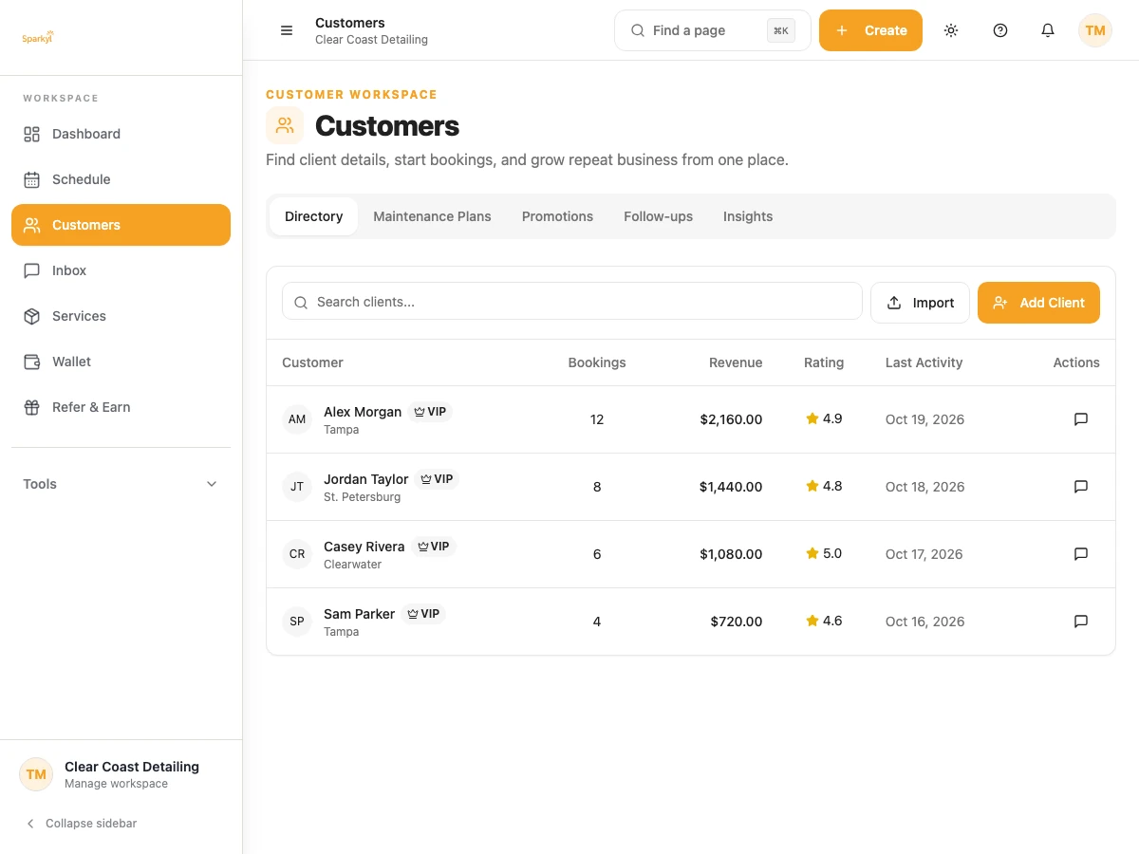Click the Oct 18, 2026 date

tap(924, 487)
